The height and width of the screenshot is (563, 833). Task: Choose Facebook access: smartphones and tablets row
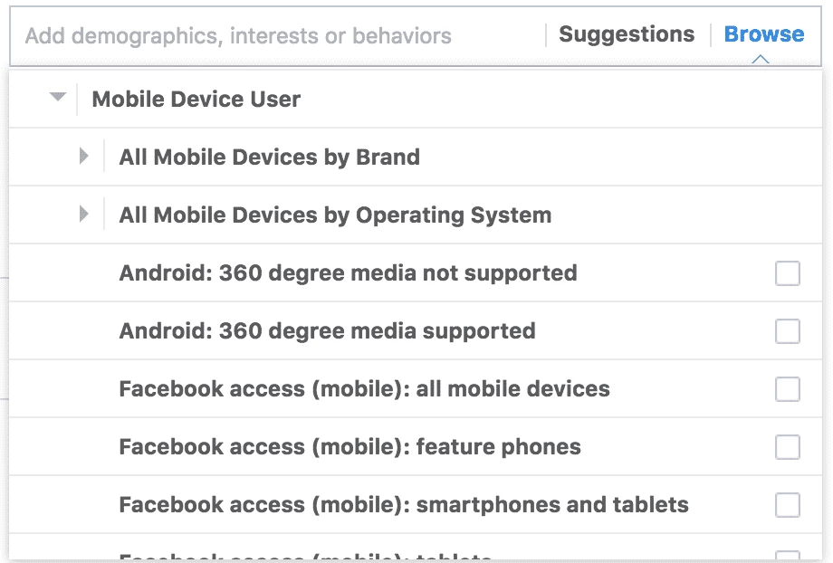(x=416, y=504)
